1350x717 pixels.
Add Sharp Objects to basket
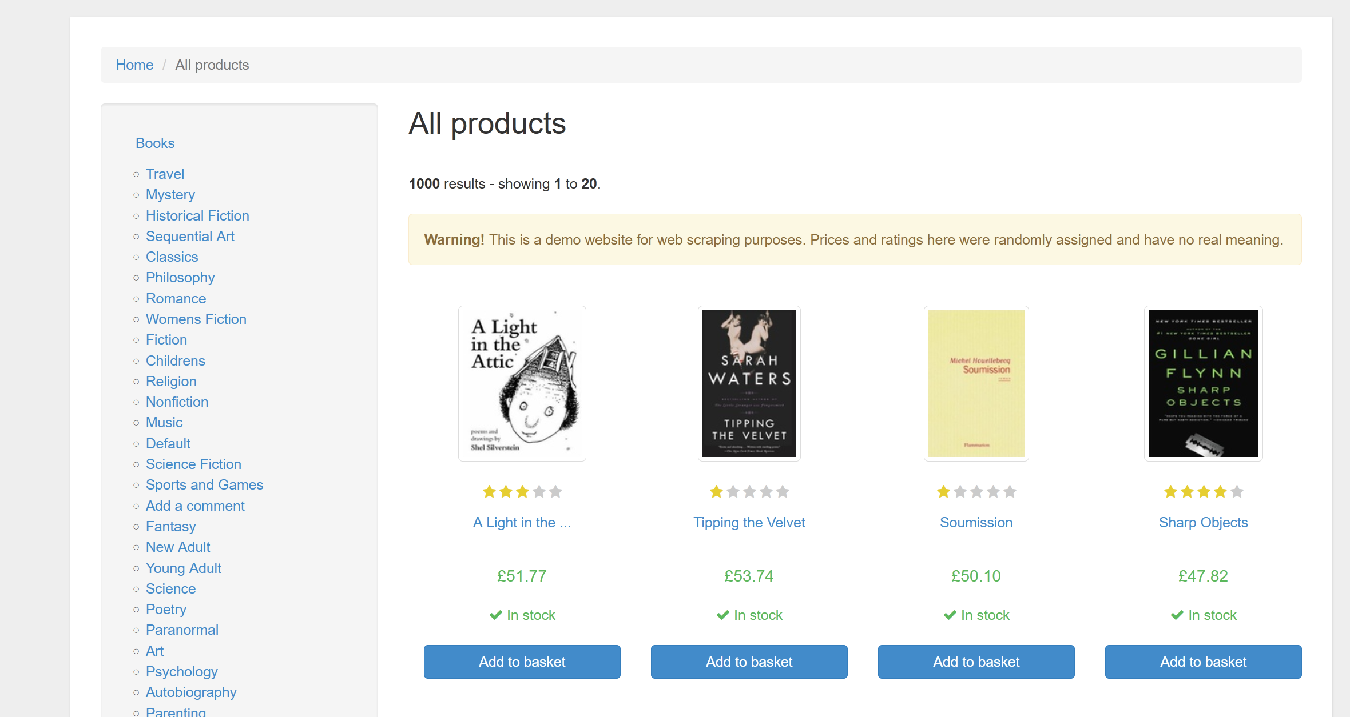(1203, 662)
